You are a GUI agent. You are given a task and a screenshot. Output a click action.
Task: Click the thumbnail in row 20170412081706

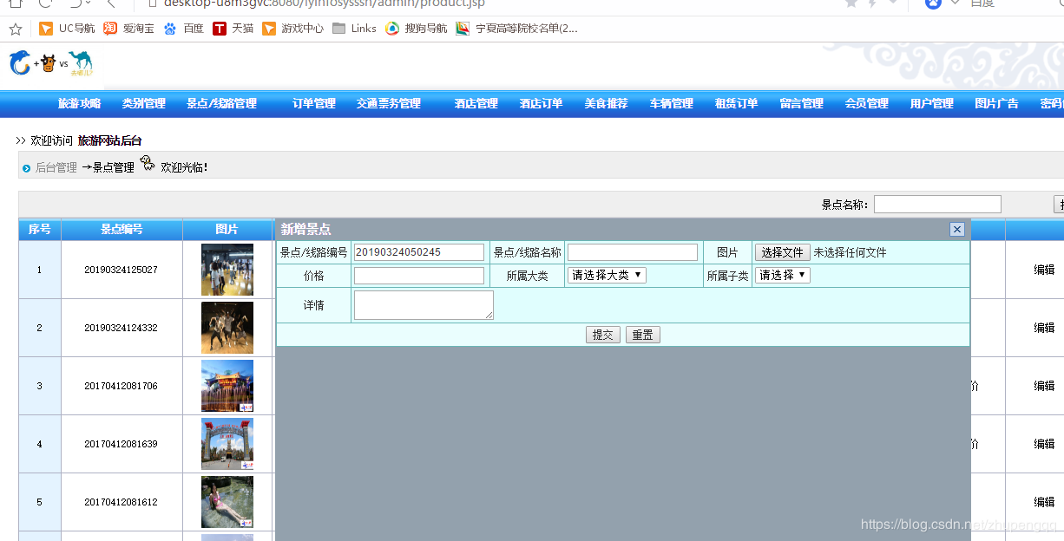click(227, 386)
